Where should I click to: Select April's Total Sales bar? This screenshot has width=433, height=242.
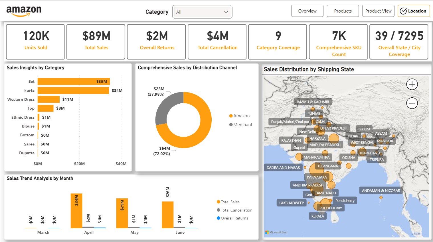[x=76, y=211]
